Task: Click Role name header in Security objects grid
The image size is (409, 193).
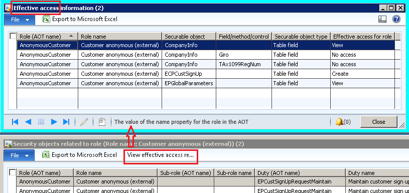Action: [x=115, y=172]
